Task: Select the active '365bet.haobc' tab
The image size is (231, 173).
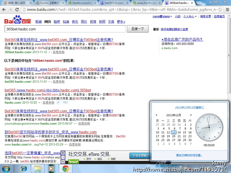Action: click(x=179, y=3)
